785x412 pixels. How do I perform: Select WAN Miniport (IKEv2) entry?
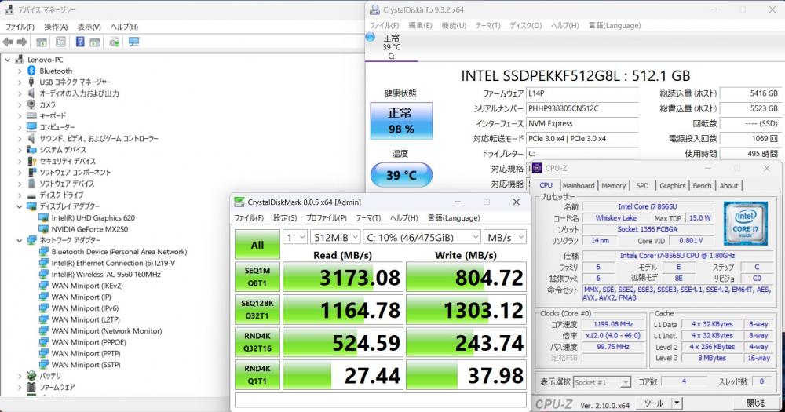coord(87,286)
